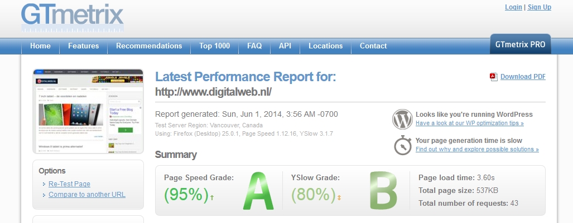Click the Page Speed Grade label
The height and width of the screenshot is (223, 573).
(199, 178)
